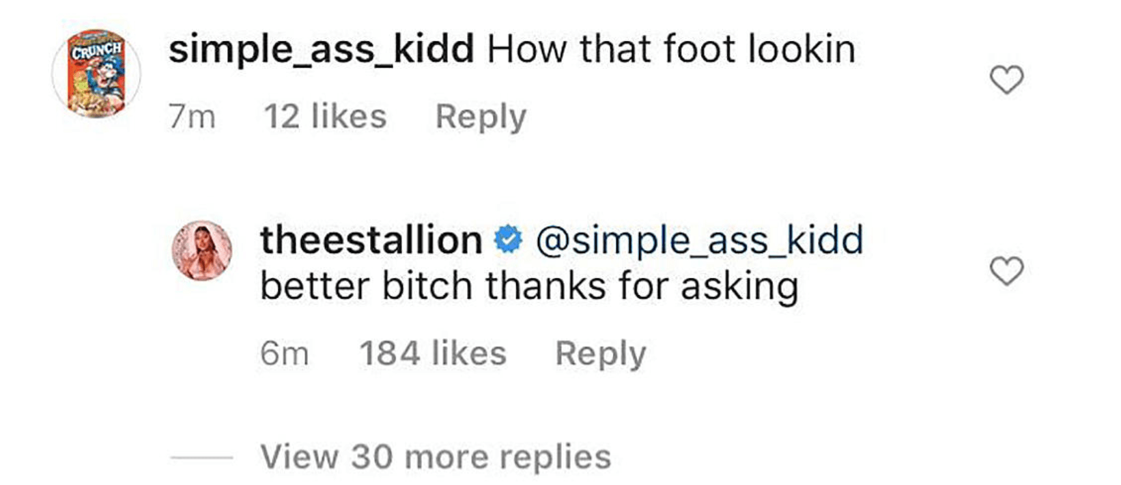Click the blue verified badge

508,240
